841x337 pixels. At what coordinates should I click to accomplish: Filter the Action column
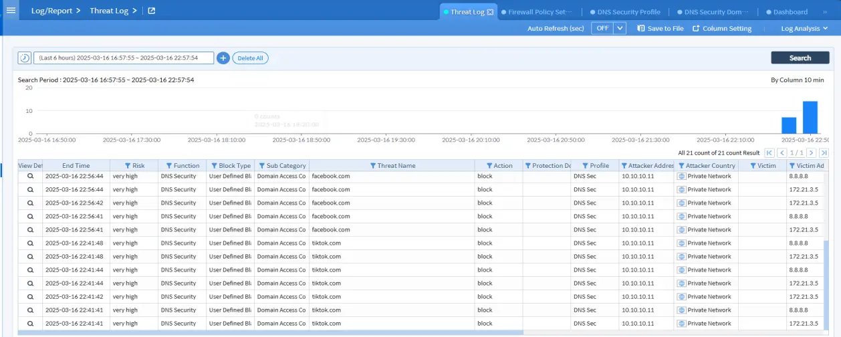[x=489, y=166]
